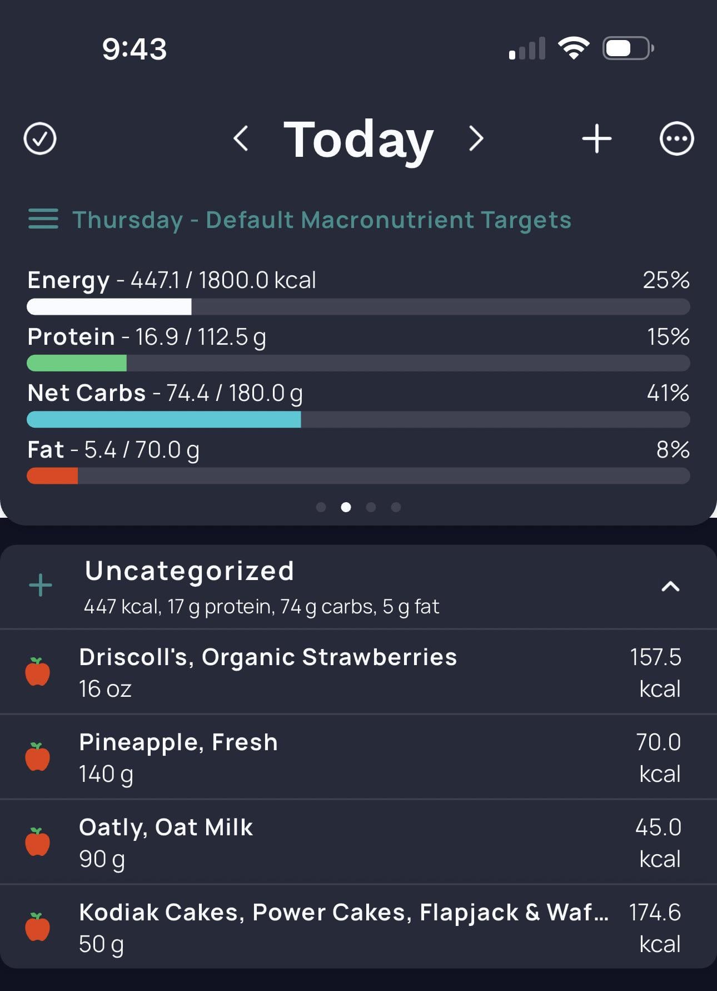Open Driscoll's Organic Strawberries entry
Screen dimensions: 717x991
[359, 672]
